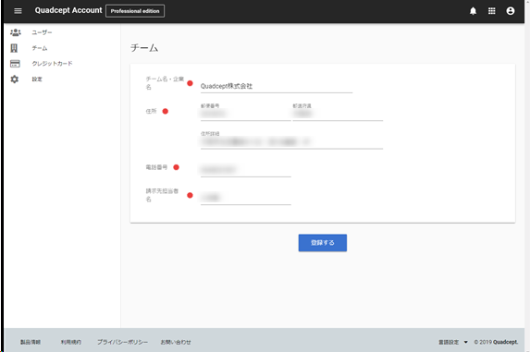Click the address detail input field

291,141
